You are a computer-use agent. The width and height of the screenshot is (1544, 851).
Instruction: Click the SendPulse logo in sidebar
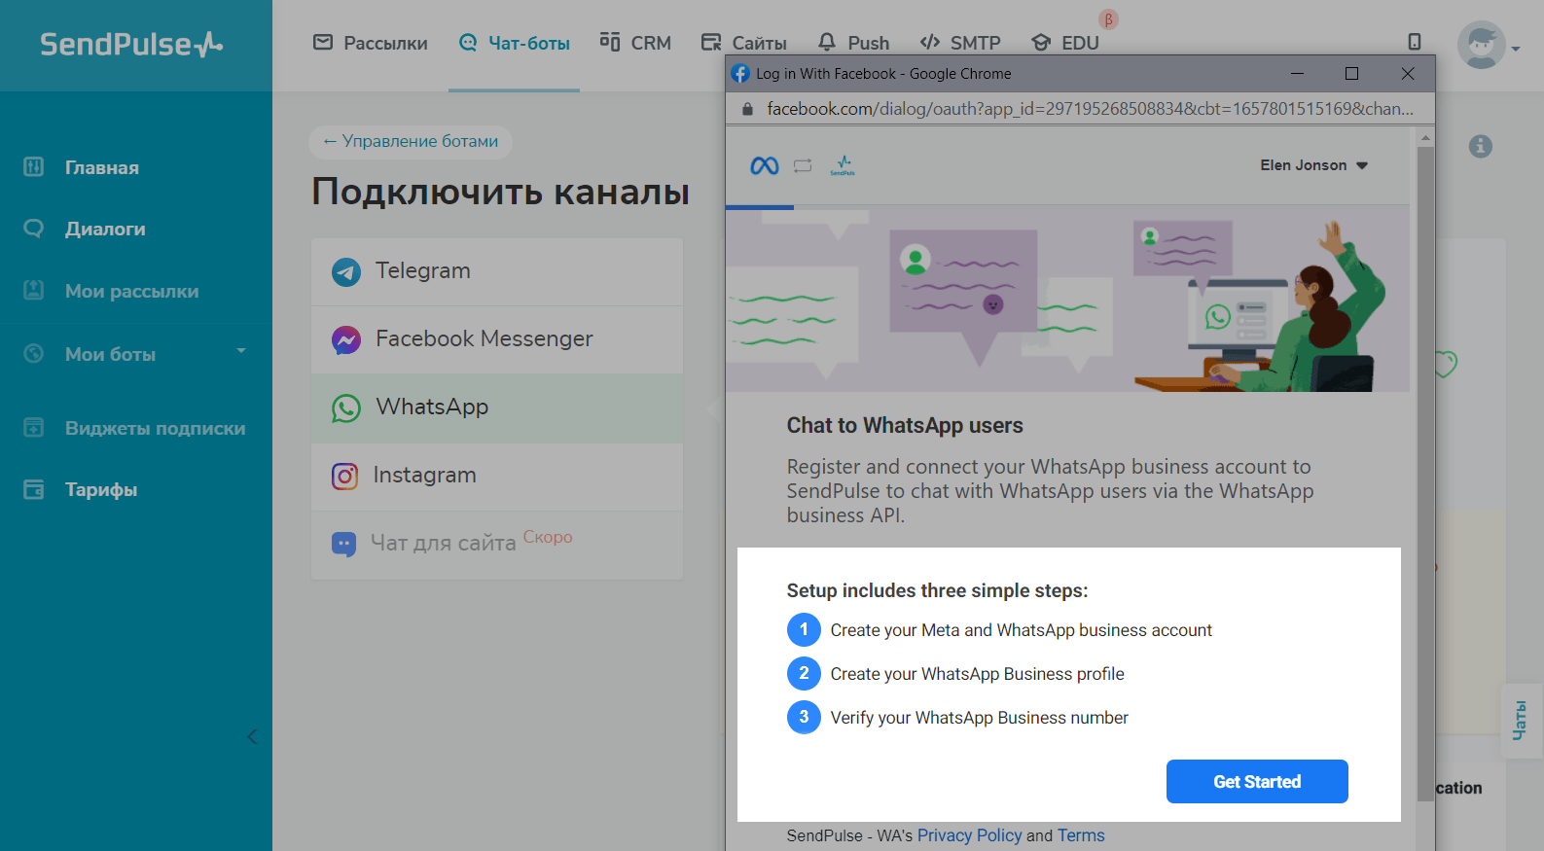pos(131,45)
